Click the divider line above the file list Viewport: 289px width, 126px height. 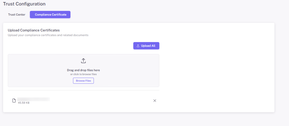[x=83, y=90]
